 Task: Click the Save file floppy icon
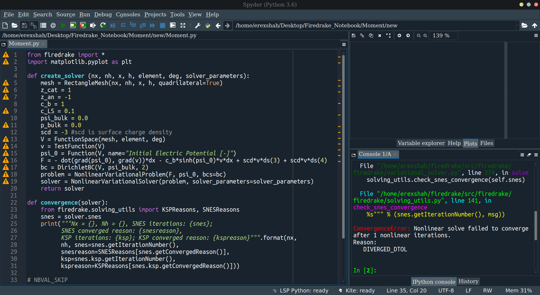tap(24, 26)
